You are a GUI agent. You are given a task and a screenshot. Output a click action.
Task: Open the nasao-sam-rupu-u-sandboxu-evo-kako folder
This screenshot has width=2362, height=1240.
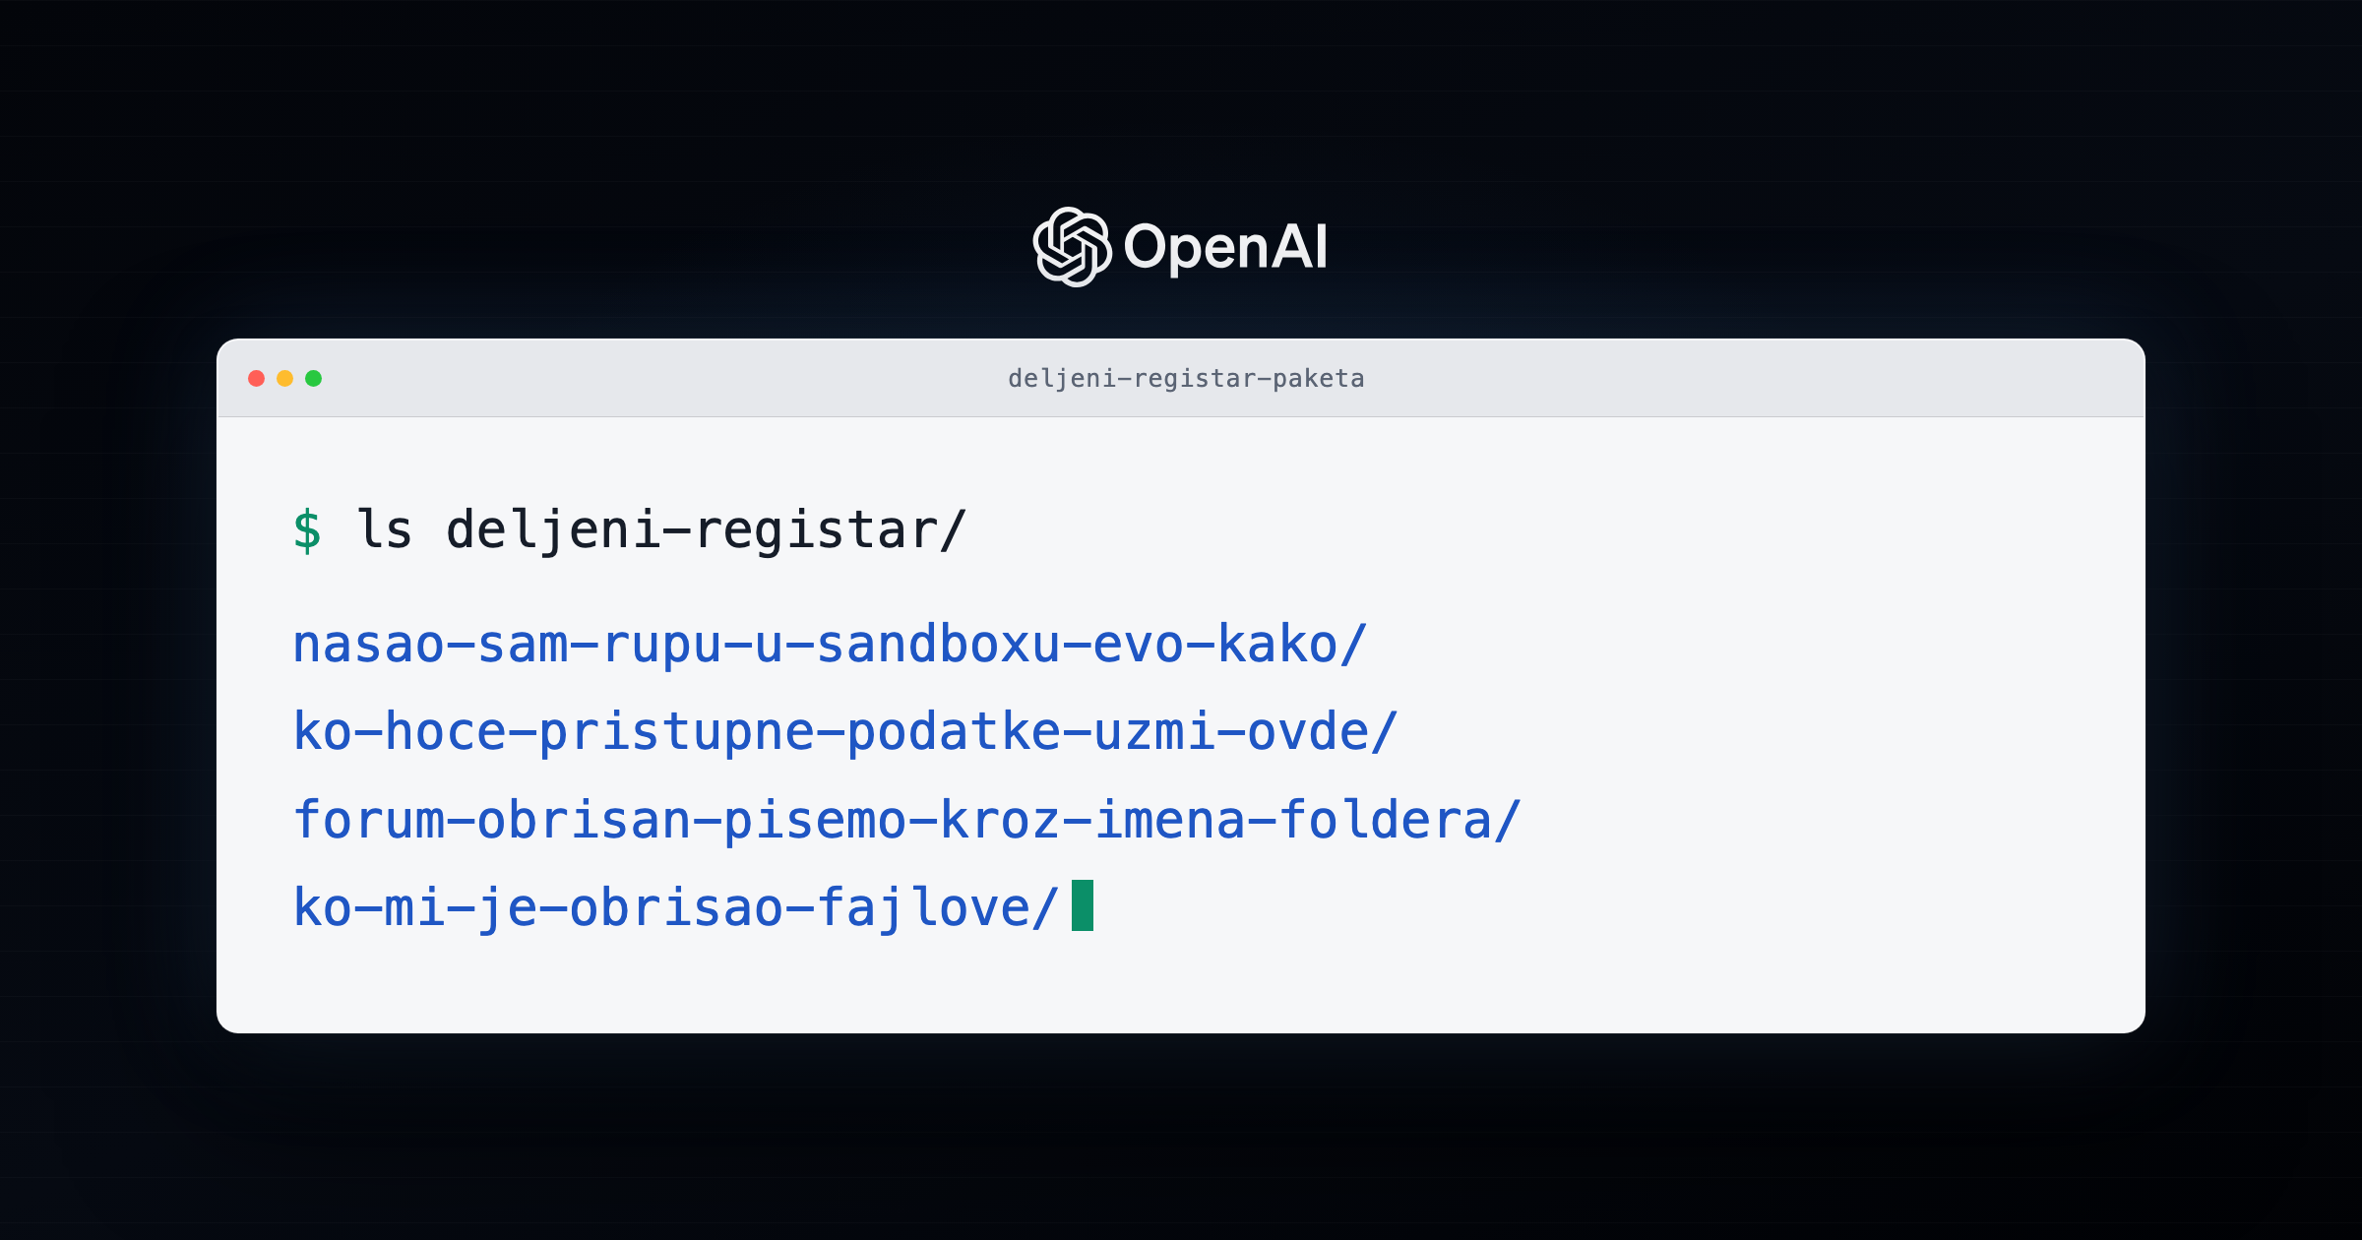(x=830, y=645)
